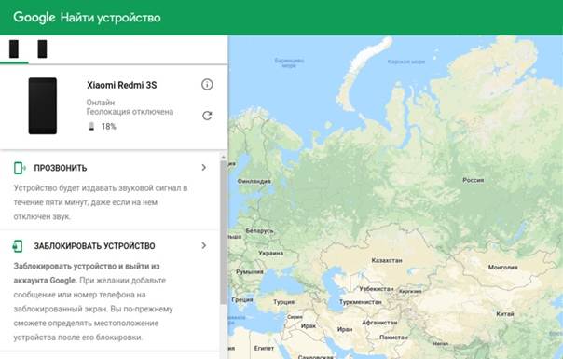Viewport: 563px width, 359px height.
Task: Click the Финляндия label on the map
Action: click(254, 181)
